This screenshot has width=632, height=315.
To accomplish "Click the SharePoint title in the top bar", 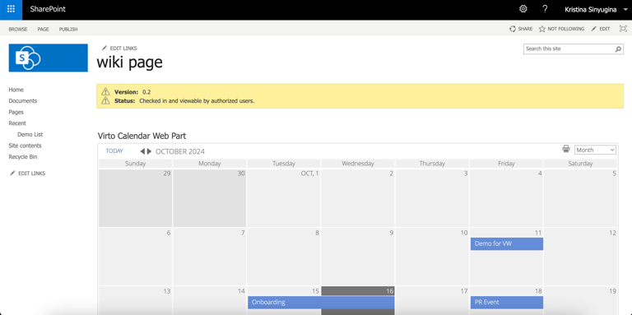I will [x=48, y=9].
